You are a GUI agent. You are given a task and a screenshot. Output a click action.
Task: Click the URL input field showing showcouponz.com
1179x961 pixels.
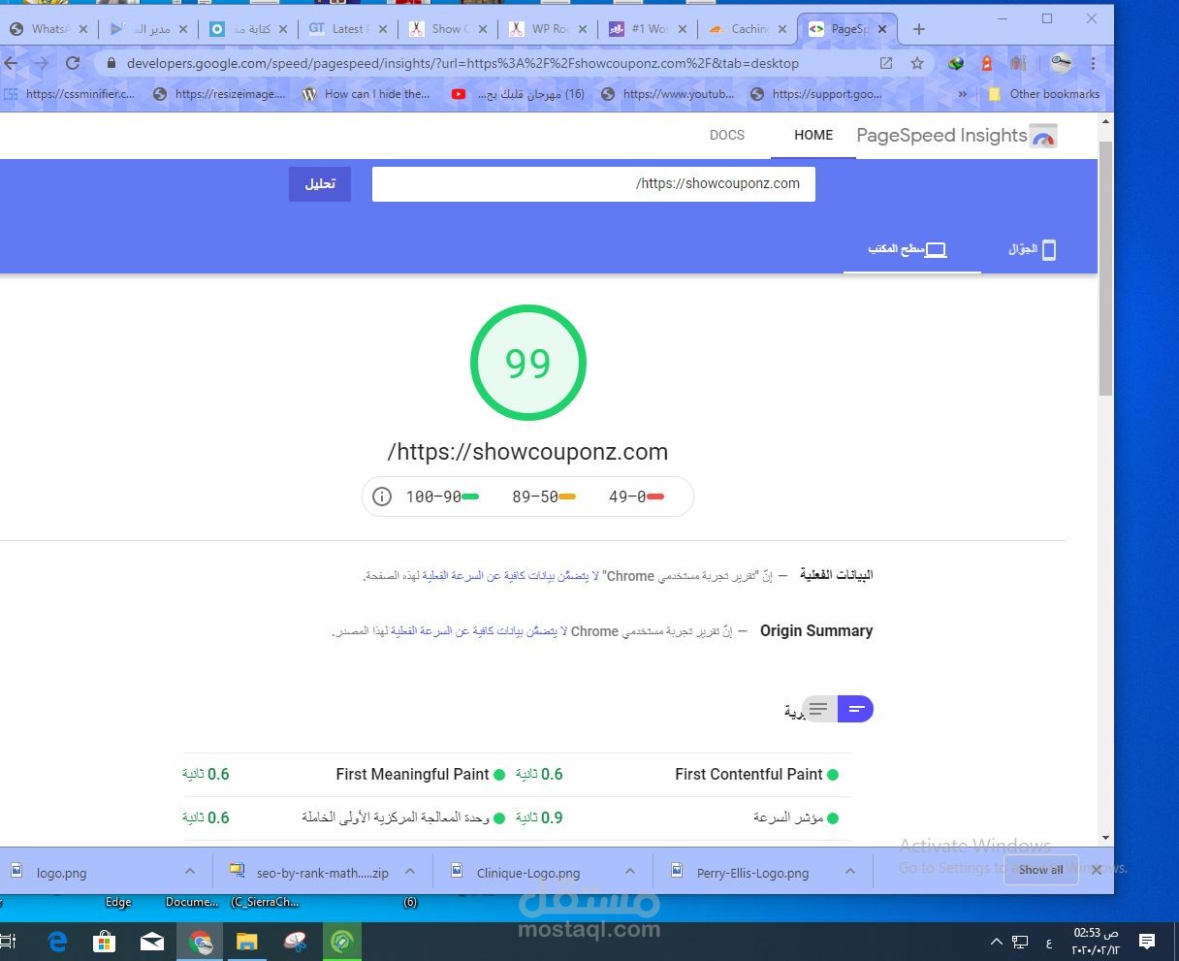click(x=593, y=184)
